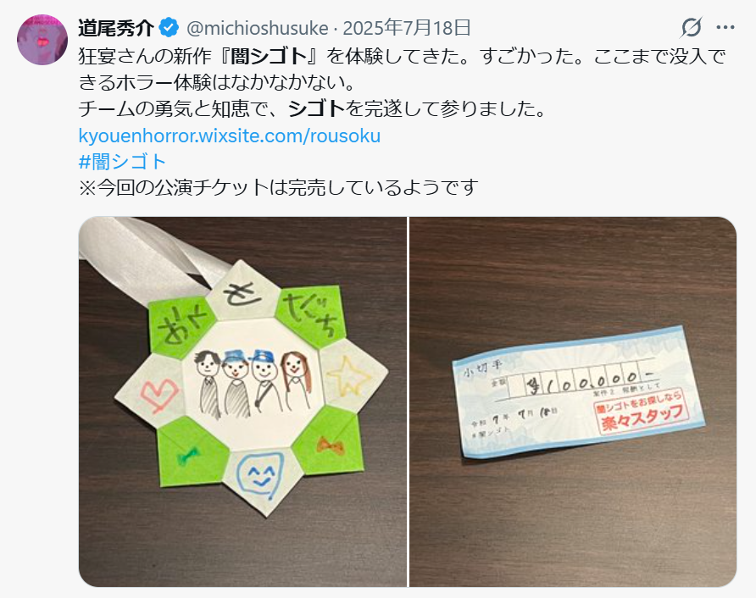Click the yellow star drawing
756x598 pixels.
349,375
